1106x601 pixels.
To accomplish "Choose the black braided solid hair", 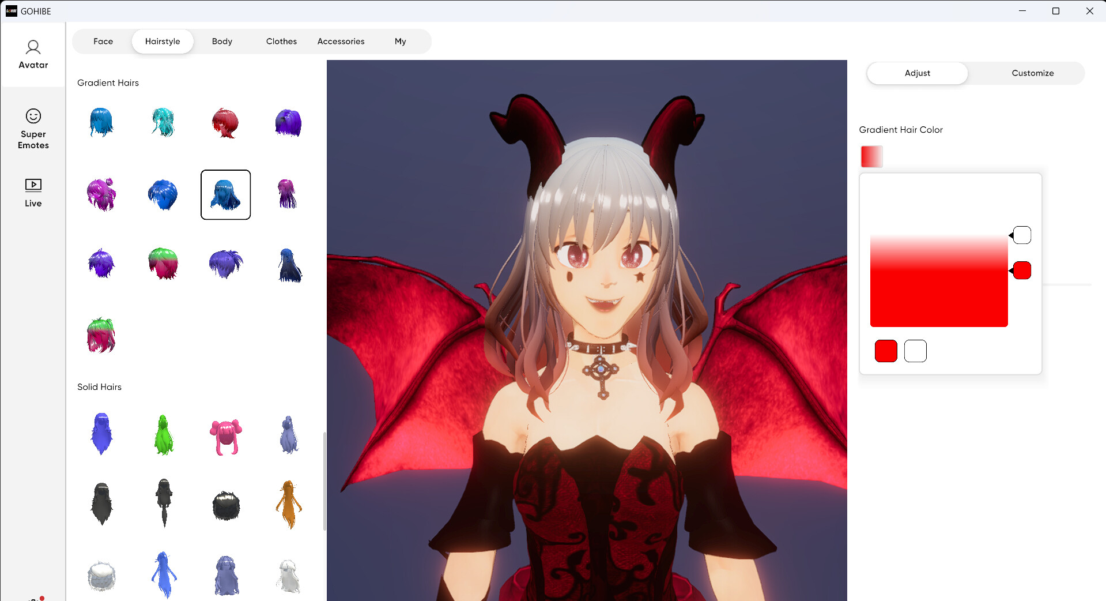I will pyautogui.click(x=164, y=502).
